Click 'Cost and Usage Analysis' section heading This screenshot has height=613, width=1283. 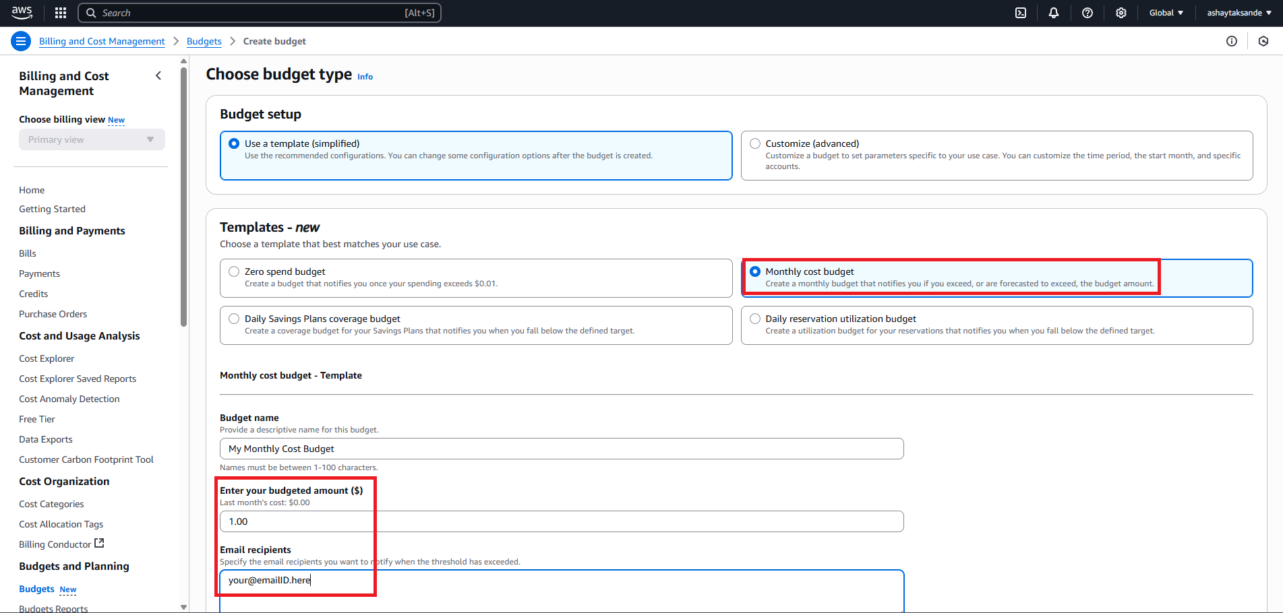[80, 335]
